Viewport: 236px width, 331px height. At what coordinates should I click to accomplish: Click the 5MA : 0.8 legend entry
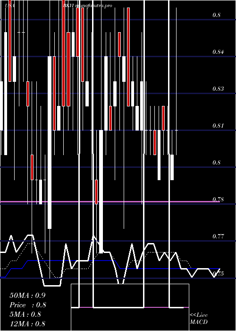[x=25, y=314]
